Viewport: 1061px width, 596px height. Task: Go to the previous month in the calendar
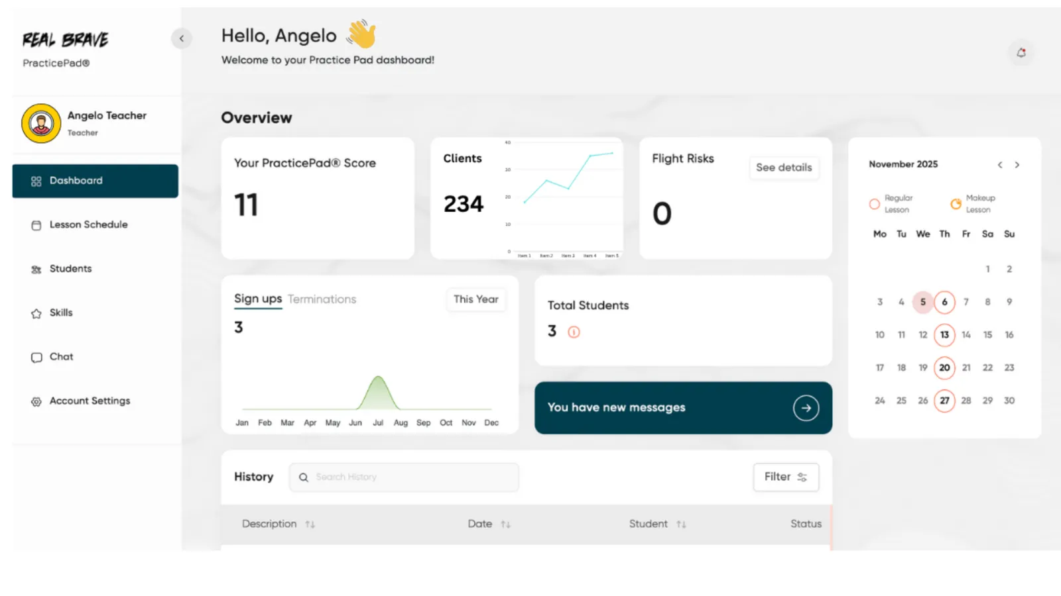[1000, 165]
